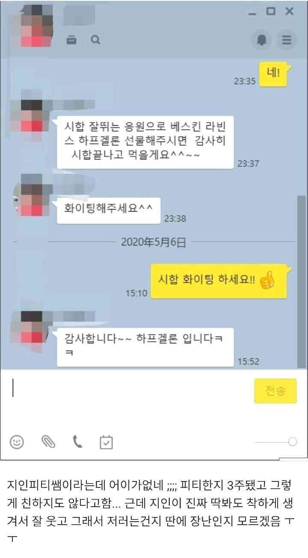Start a voice call with phone icon
The width and height of the screenshot is (308, 558).
point(77,442)
